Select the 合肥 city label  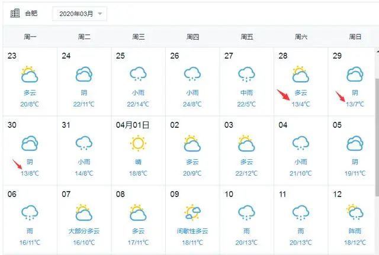(x=31, y=13)
